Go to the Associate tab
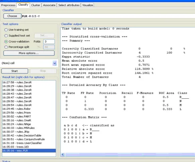The image size is (195, 162). (49, 5)
